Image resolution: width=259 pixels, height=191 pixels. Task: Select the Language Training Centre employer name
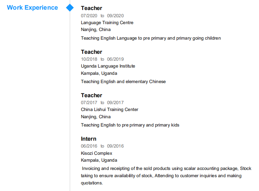click(107, 23)
